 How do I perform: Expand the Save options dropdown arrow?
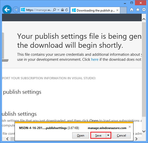coord(108,135)
